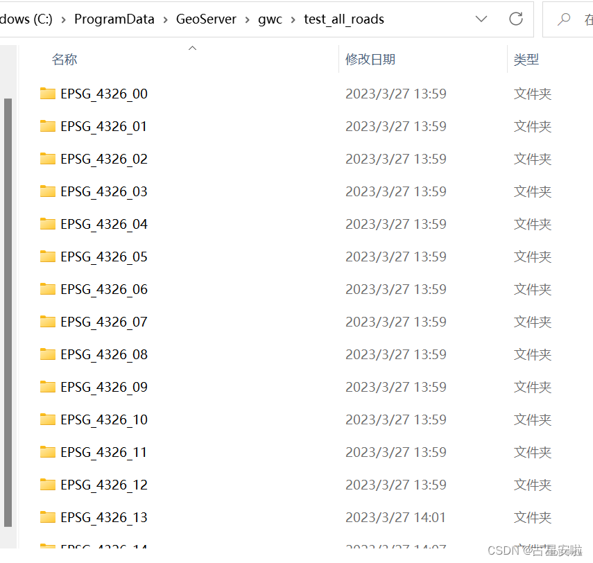
Task: Select the EPSG_4326_00 folder icon
Action: (x=48, y=94)
